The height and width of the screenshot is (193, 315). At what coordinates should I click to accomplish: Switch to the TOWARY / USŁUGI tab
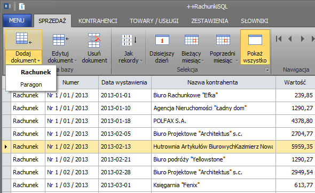154,21
